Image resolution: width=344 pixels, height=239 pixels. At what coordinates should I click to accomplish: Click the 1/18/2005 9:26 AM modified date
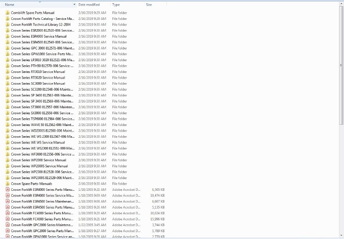[x=92, y=207]
